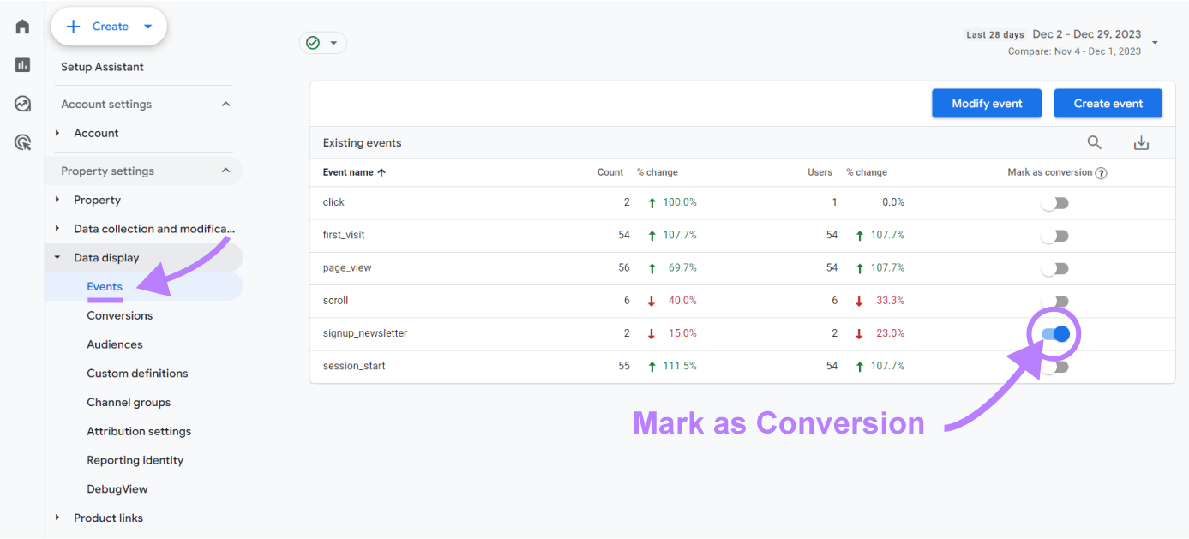The height and width of the screenshot is (539, 1189).
Task: Open the Home page from sidebar
Action: 21,26
